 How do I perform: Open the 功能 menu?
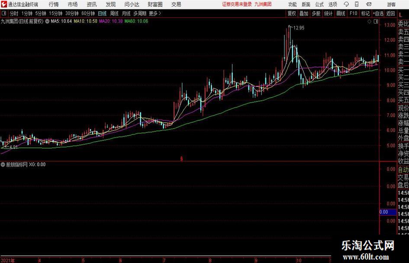[x=293, y=4]
